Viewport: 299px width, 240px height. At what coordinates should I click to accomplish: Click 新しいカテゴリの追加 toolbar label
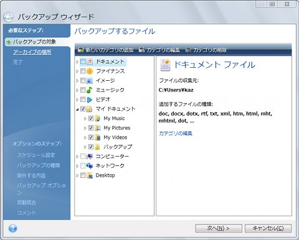tap(110, 50)
